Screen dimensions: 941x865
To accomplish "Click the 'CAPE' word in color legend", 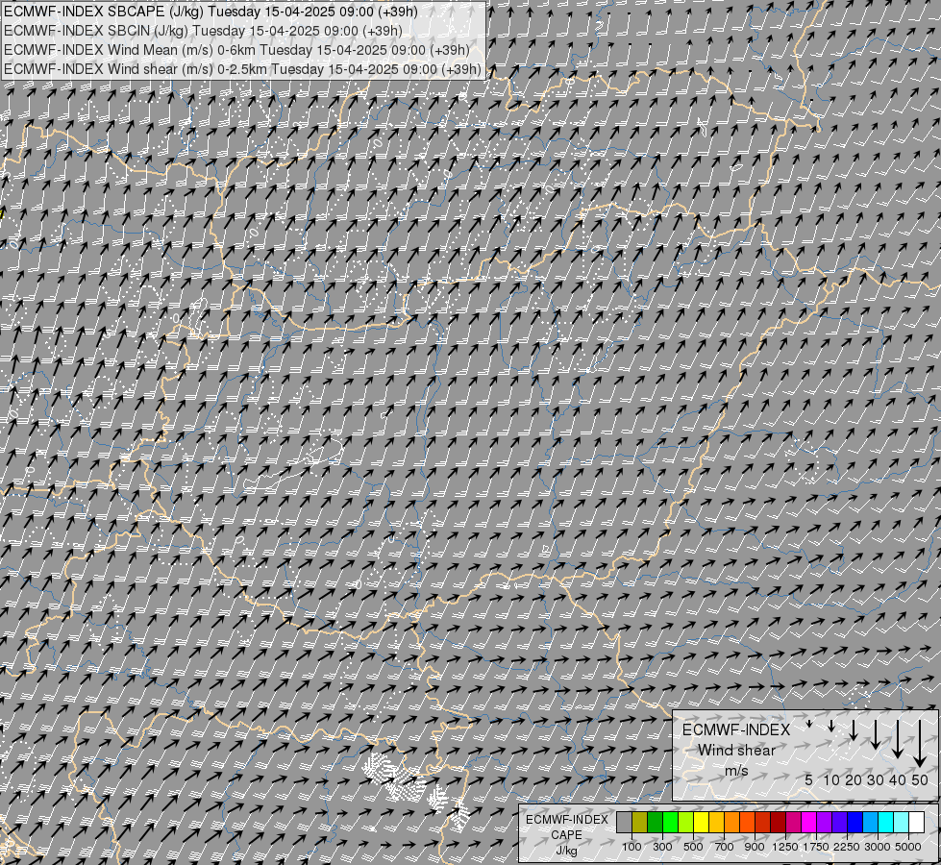I will tap(566, 835).
